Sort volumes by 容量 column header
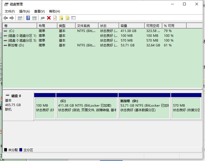The image size is (205, 161). 131,26
